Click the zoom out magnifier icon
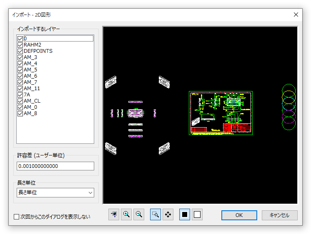Image resolution: width=311 pixels, height=234 pixels. coord(139,214)
